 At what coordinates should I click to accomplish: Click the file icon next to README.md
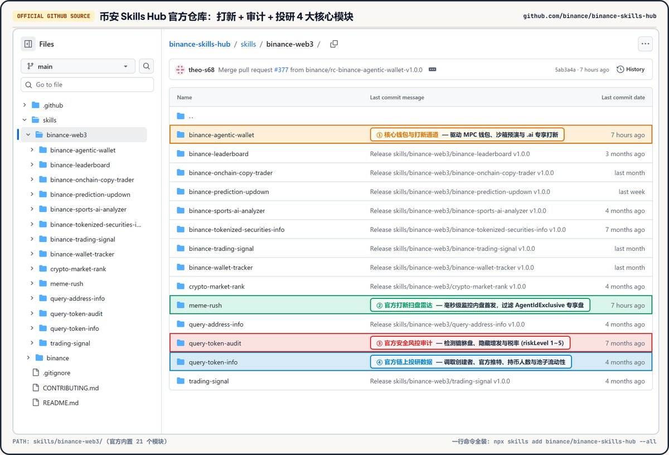(x=35, y=403)
